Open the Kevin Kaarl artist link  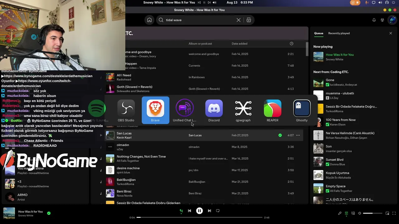[124, 138]
